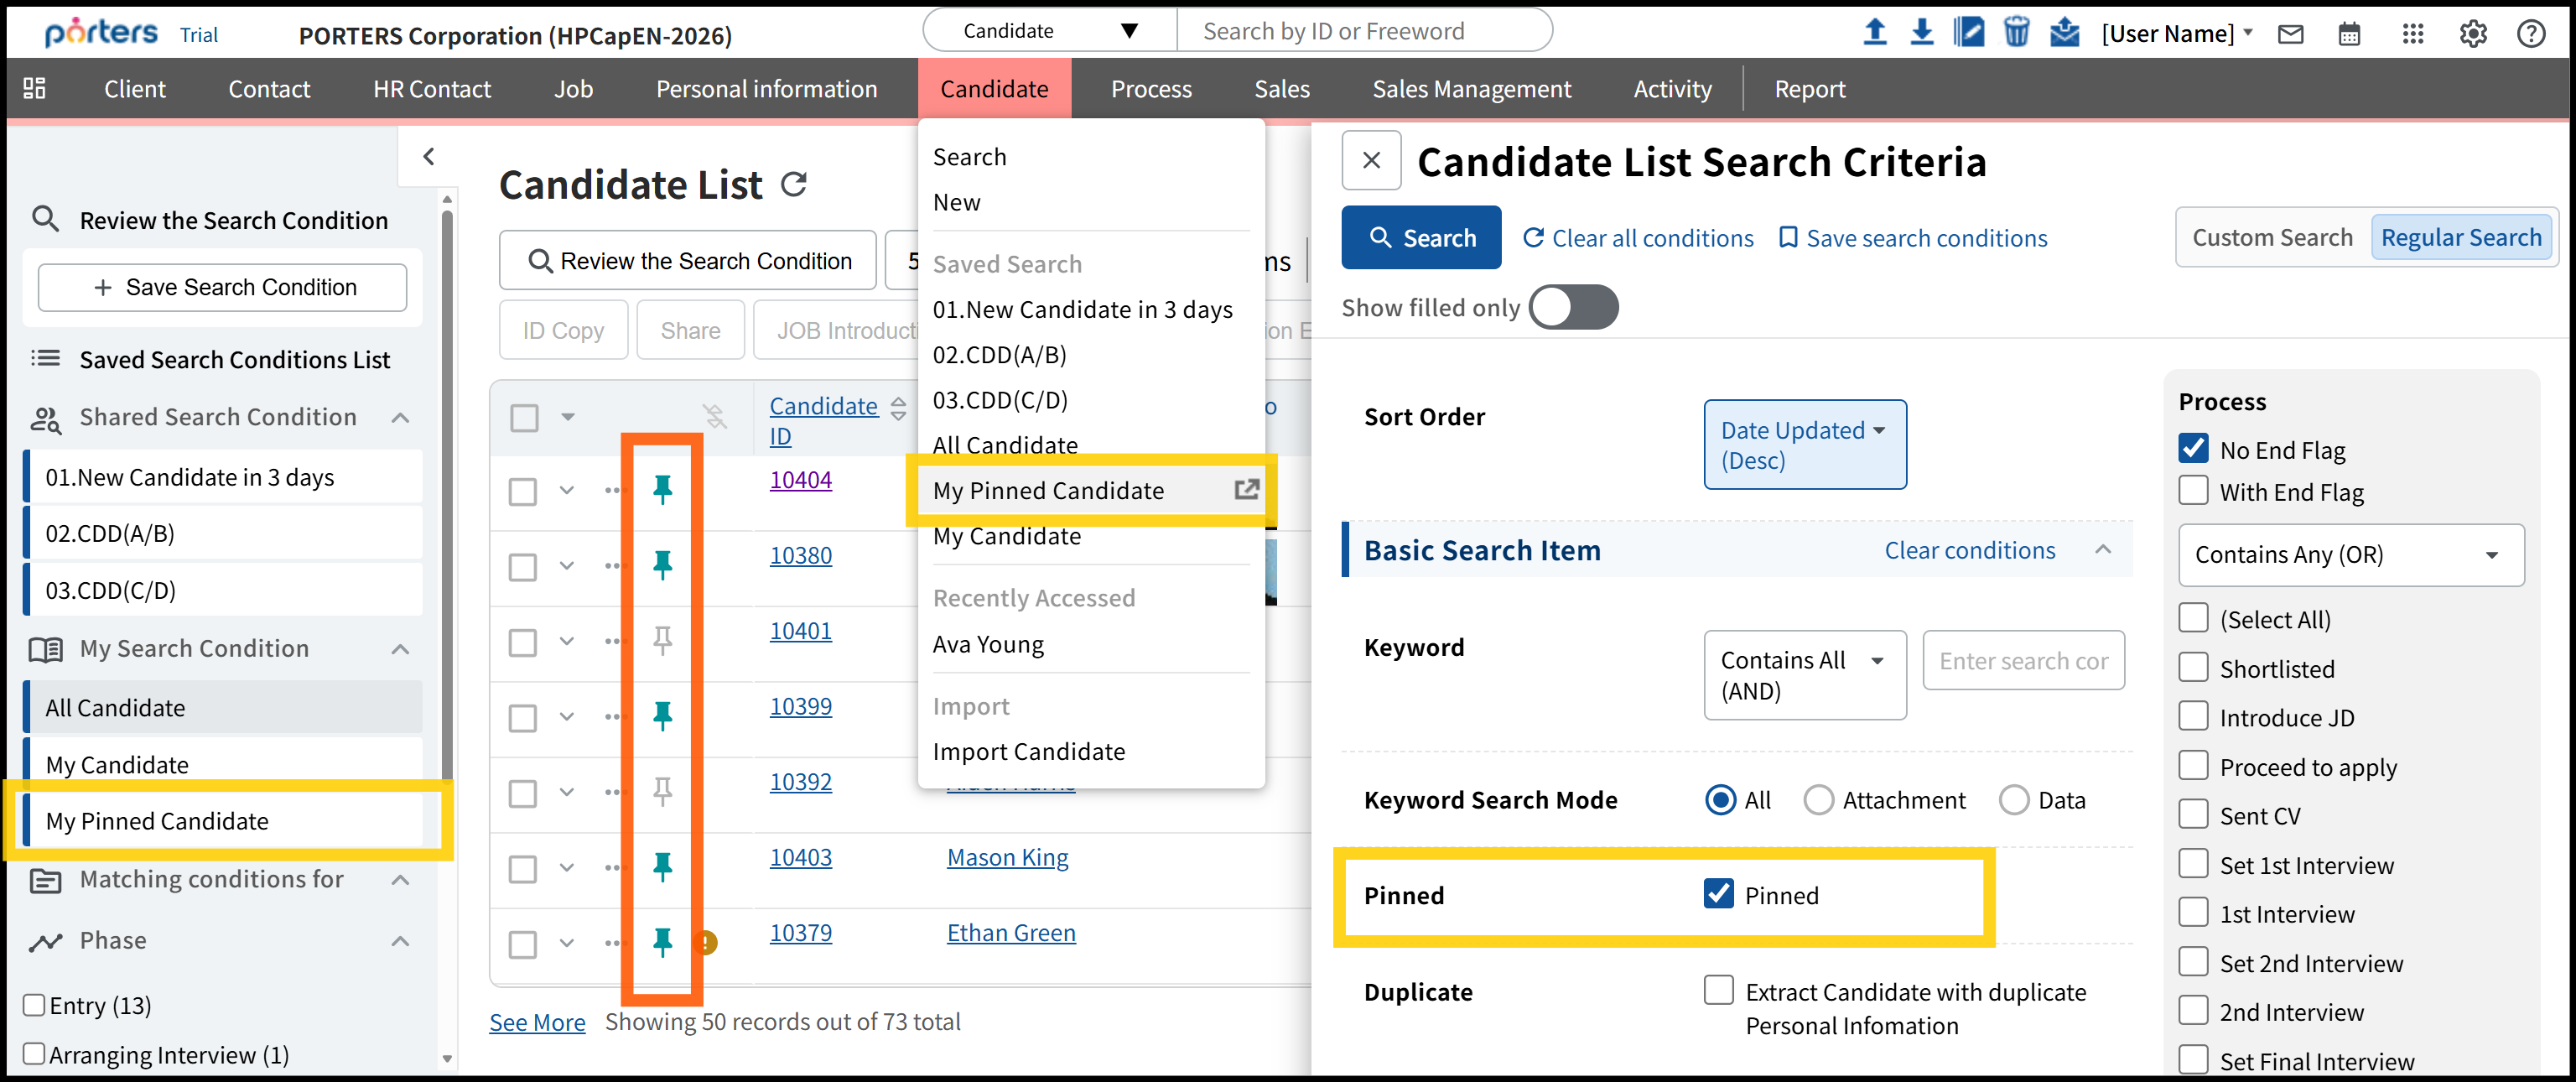Open the calendar icon in header
This screenshot has width=2576, height=1082.
[2349, 34]
